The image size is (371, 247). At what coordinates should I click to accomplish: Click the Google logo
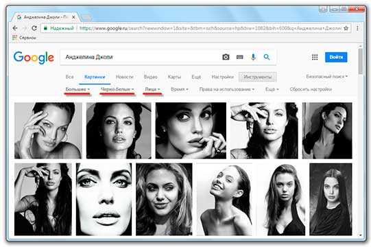tap(34, 58)
